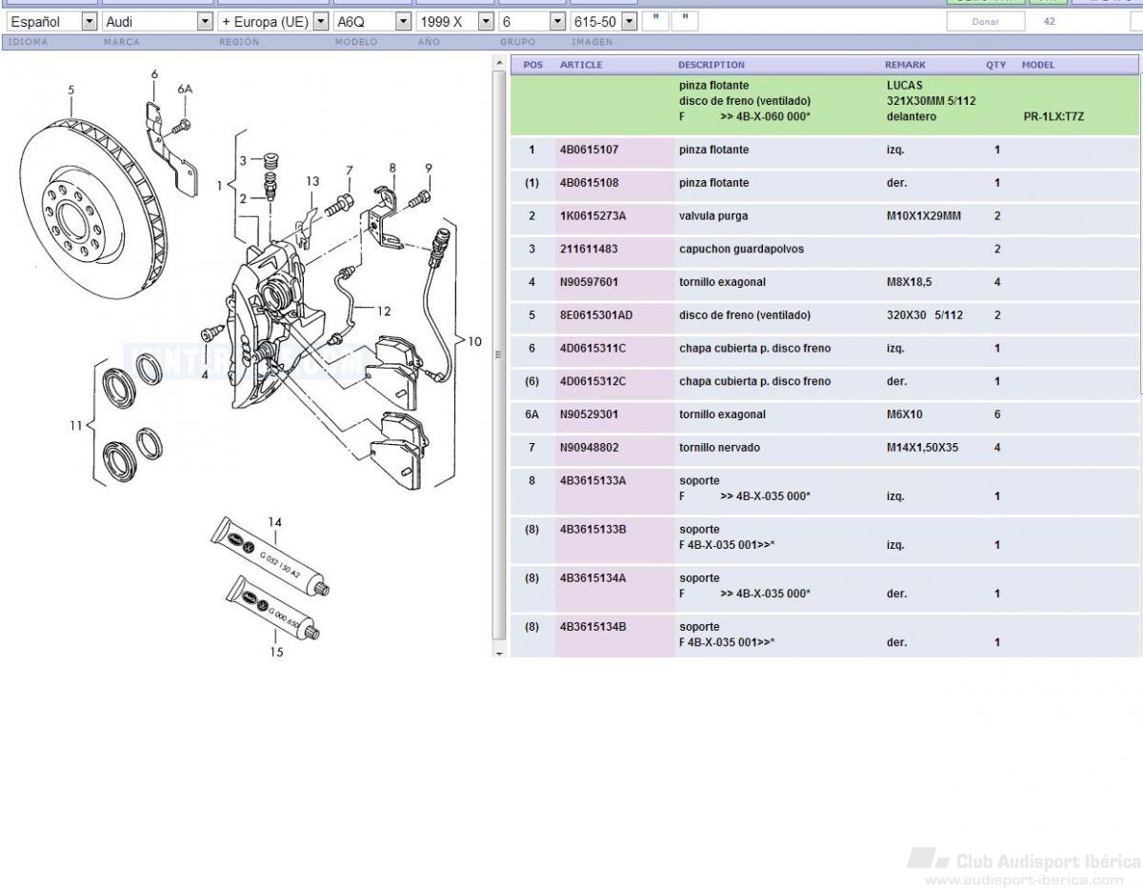Viewport: 1143px width, 888px height.
Task: Click the REMARK column header
Action: click(905, 65)
